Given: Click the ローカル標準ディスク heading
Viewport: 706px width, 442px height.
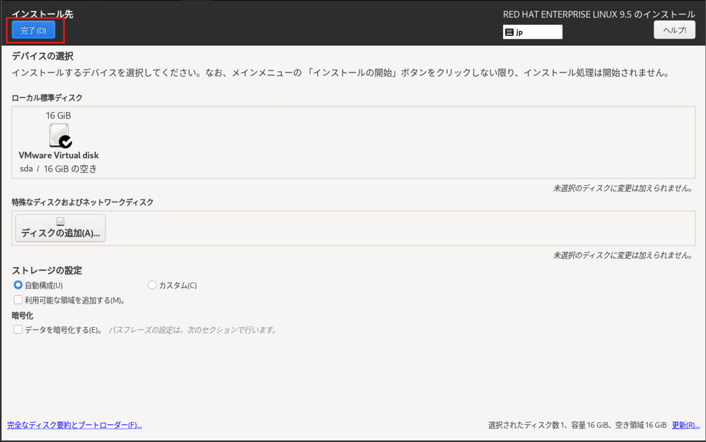Looking at the screenshot, I should pos(47,98).
